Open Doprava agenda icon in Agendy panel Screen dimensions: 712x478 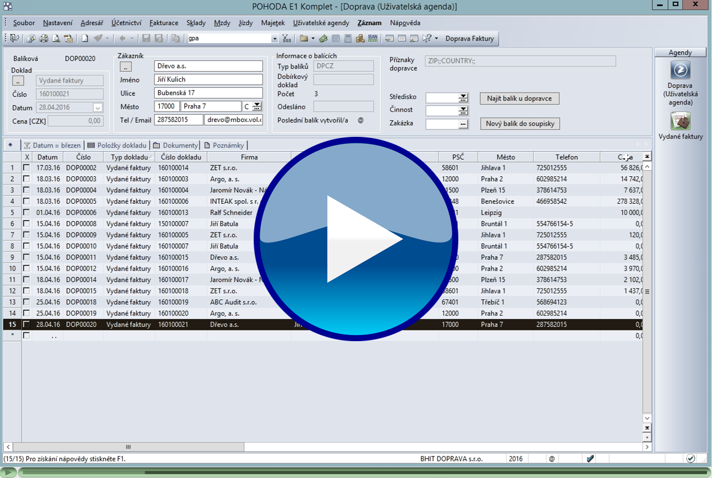coord(680,70)
